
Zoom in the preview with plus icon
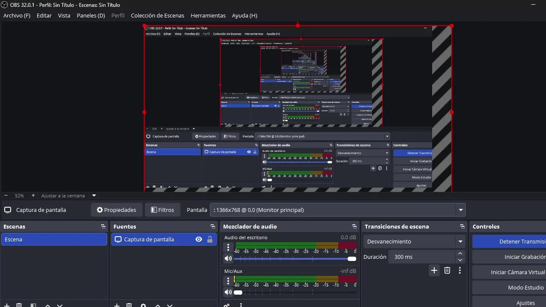(33, 196)
